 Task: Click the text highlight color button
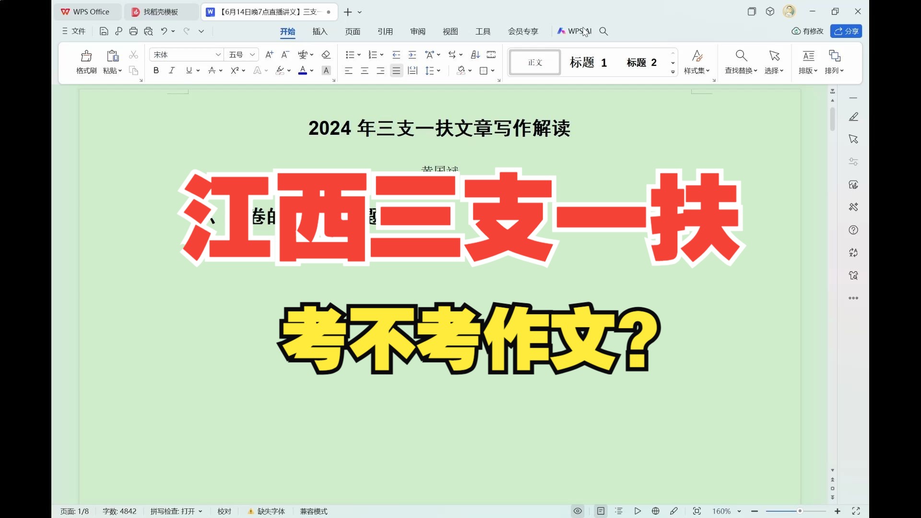pyautogui.click(x=280, y=71)
